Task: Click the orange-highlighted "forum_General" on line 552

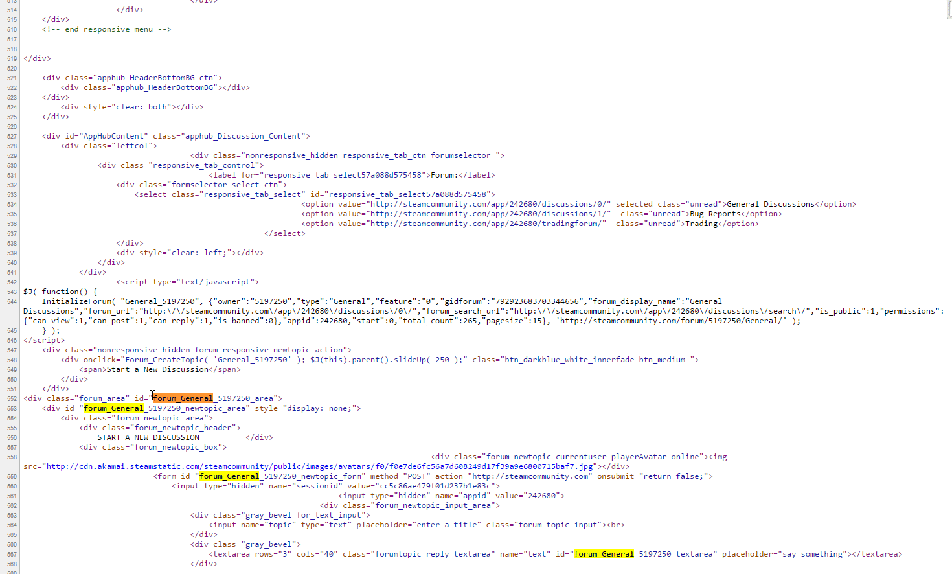Action: click(x=183, y=398)
